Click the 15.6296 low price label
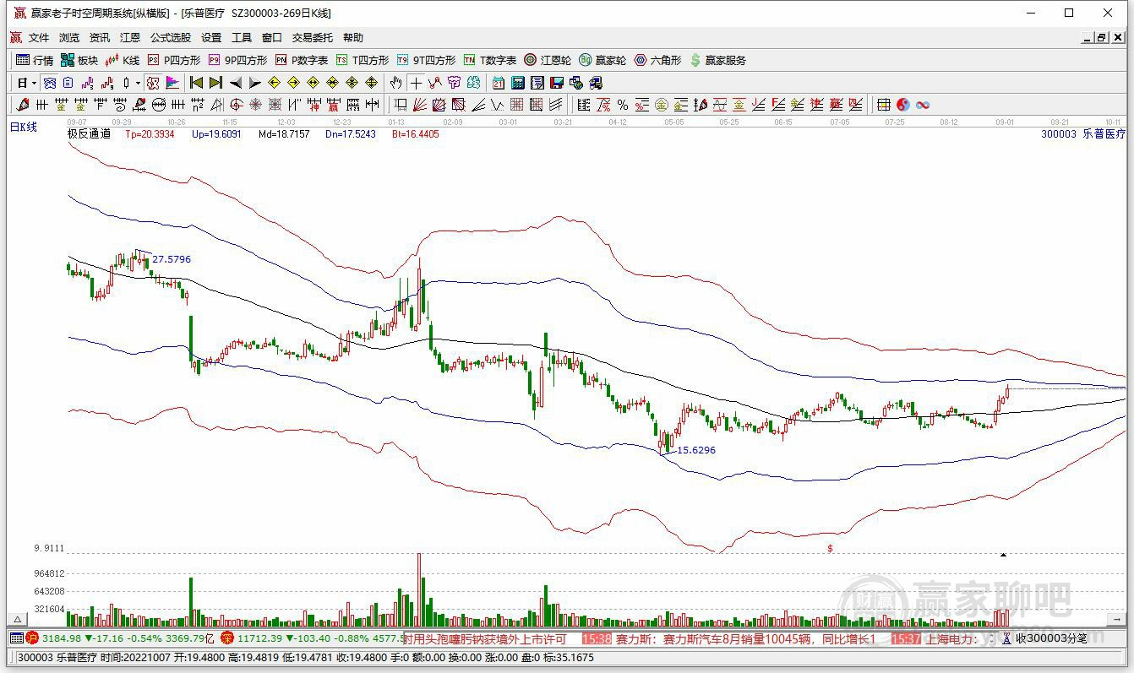The height and width of the screenshot is (673, 1134). [696, 450]
